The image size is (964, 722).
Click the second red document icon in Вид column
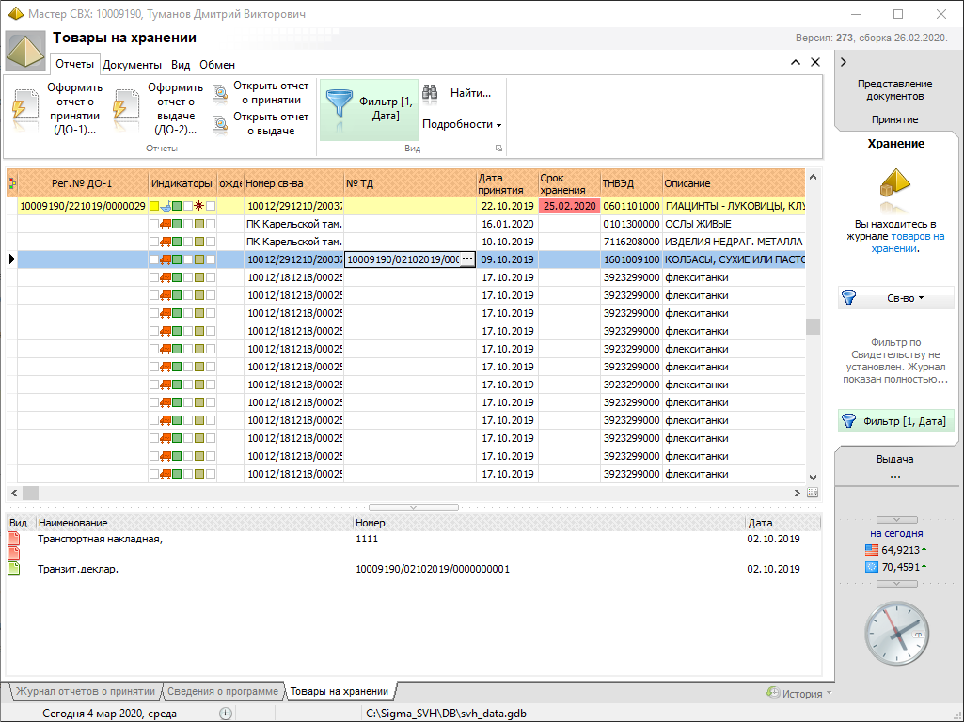click(13, 554)
